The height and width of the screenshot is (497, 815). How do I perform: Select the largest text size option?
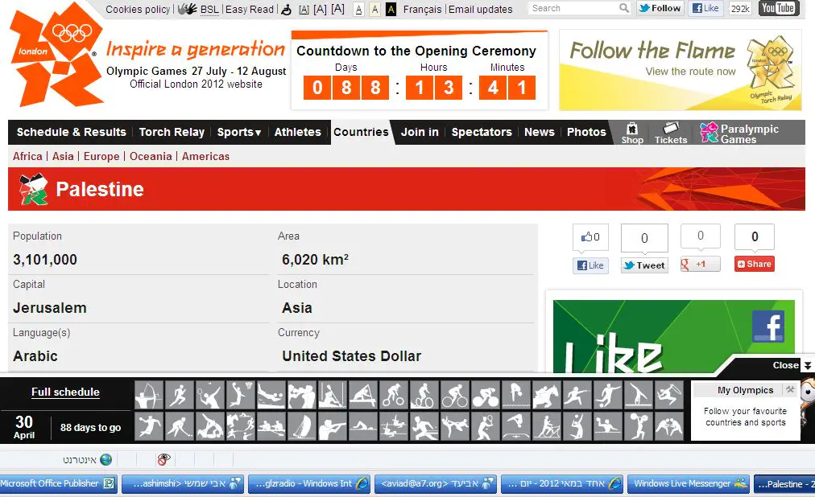(x=337, y=9)
